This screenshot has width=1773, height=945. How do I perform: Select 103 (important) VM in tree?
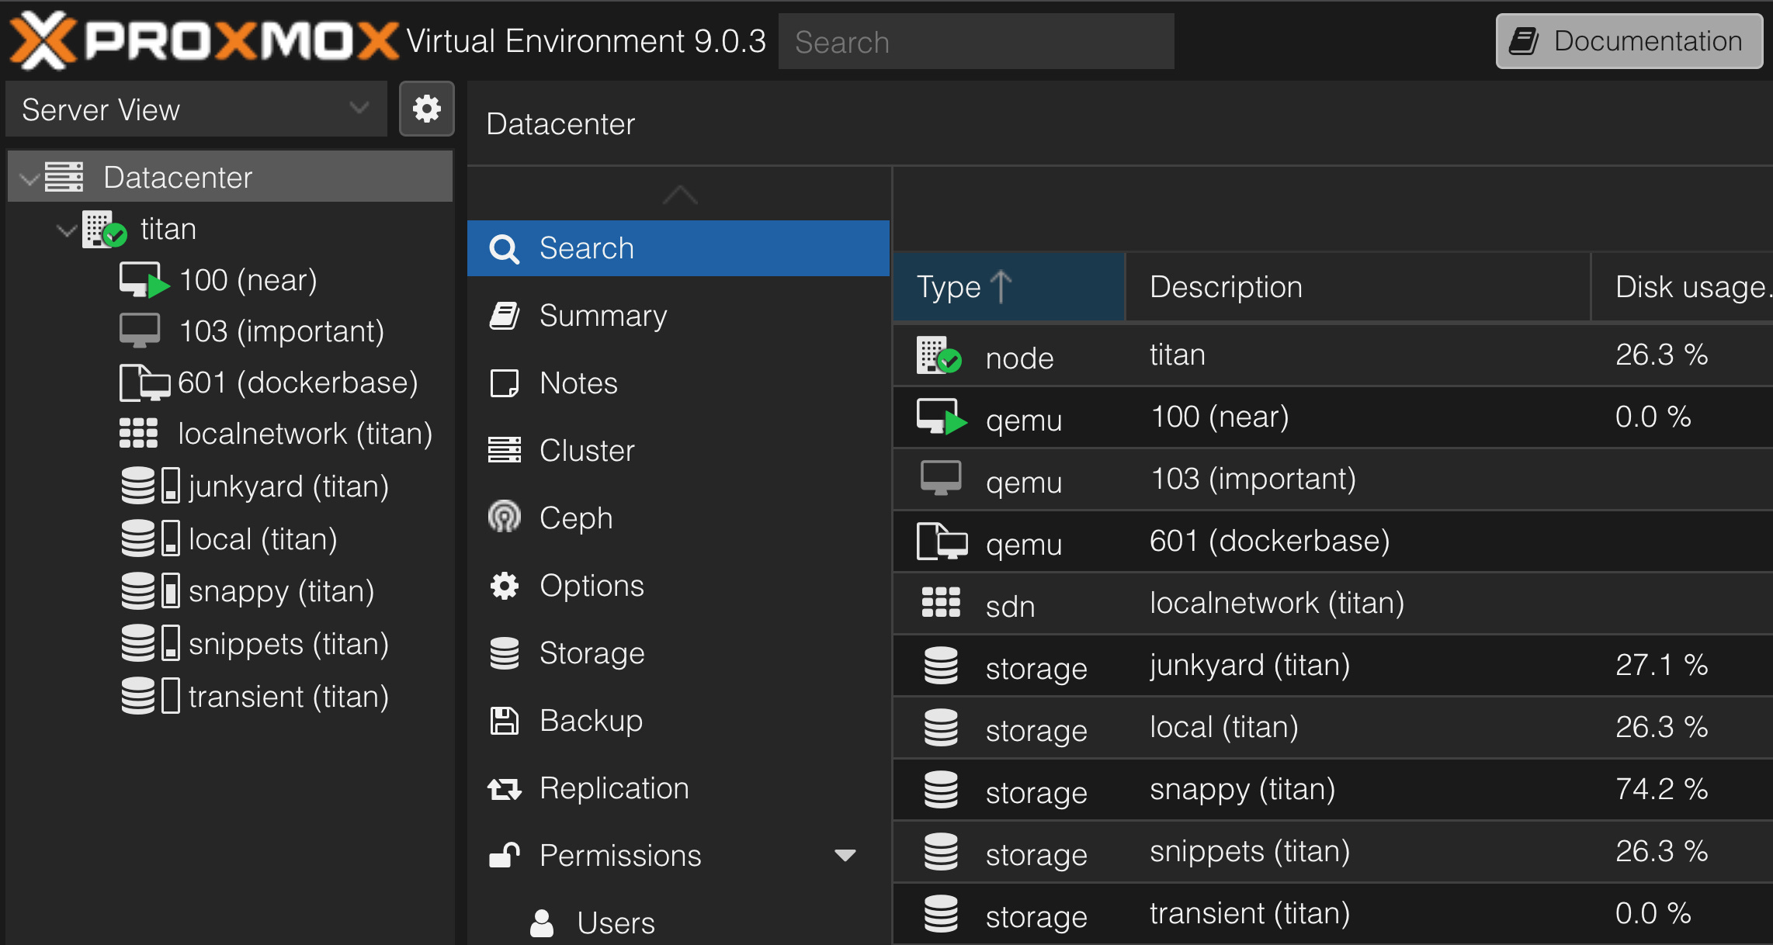(281, 332)
